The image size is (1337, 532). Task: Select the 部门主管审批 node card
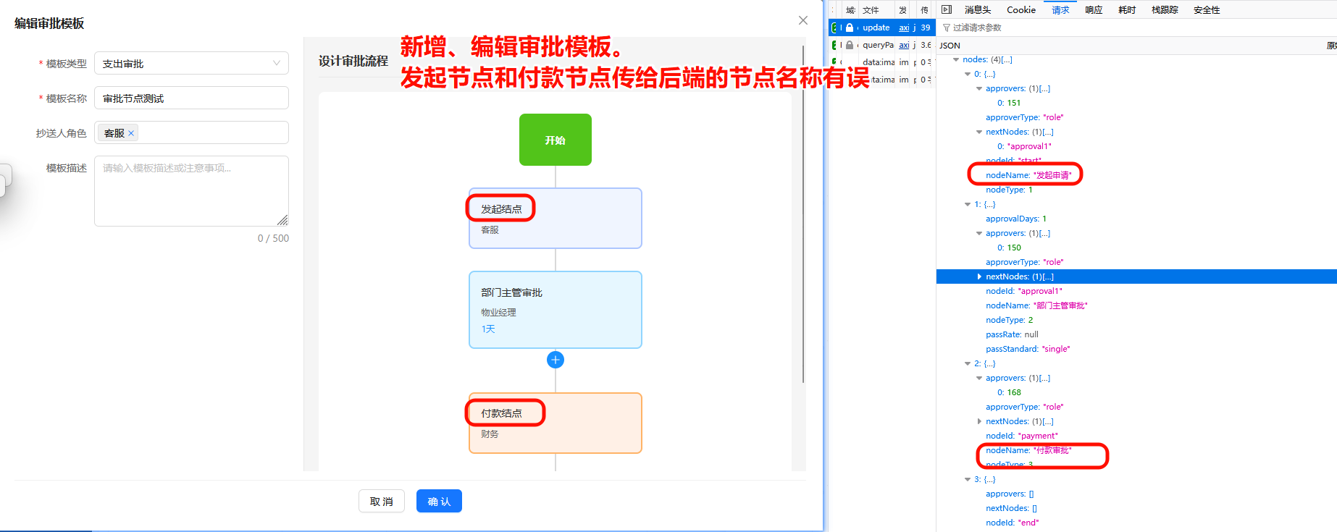click(556, 310)
